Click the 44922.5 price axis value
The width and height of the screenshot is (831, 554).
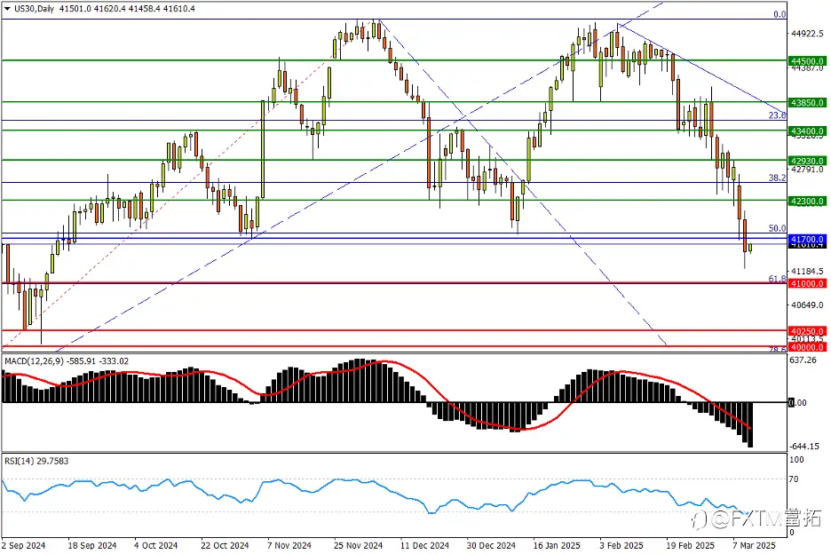807,34
